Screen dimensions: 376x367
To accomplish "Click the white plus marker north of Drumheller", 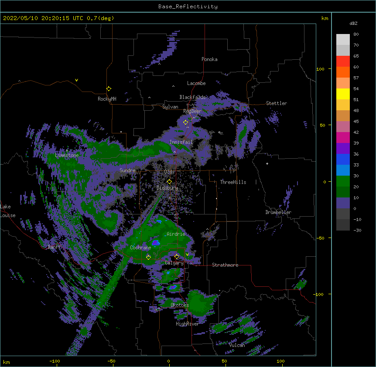I will click(267, 163).
